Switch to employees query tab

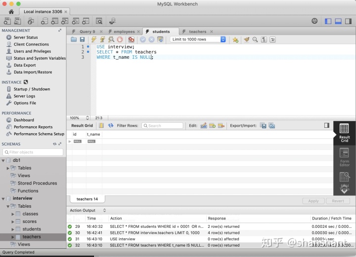[124, 32]
